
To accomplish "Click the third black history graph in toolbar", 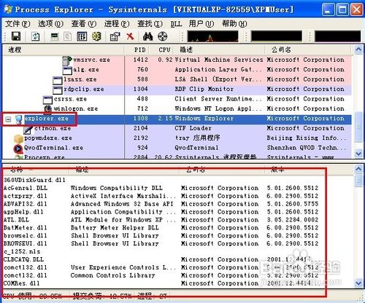I will point(338,36).
